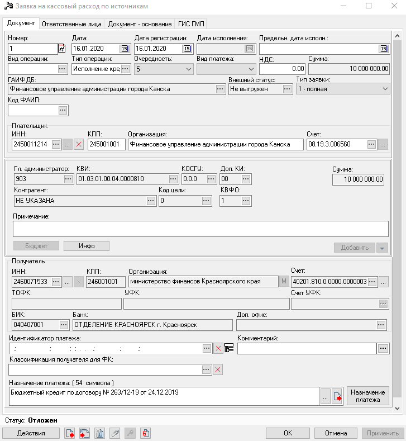Open Доп. офис lookup ellipsis
Viewport: 406px width, 441px height.
tap(381, 325)
